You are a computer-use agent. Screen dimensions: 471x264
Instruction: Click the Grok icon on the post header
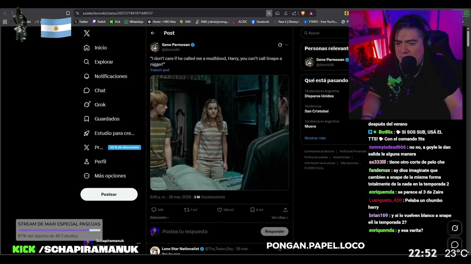[280, 45]
